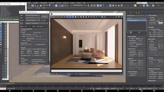Switch to the Render Elements tab
This screenshot has width=164, height=92.
(x=40, y=26)
